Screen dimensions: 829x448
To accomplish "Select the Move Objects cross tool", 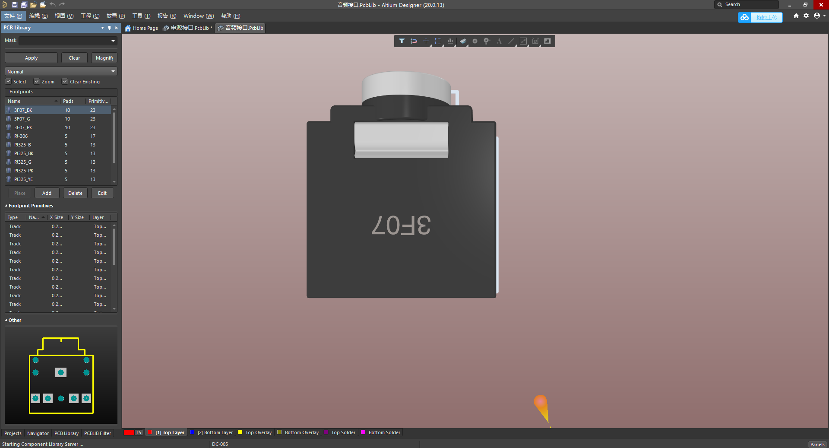I will pos(426,41).
